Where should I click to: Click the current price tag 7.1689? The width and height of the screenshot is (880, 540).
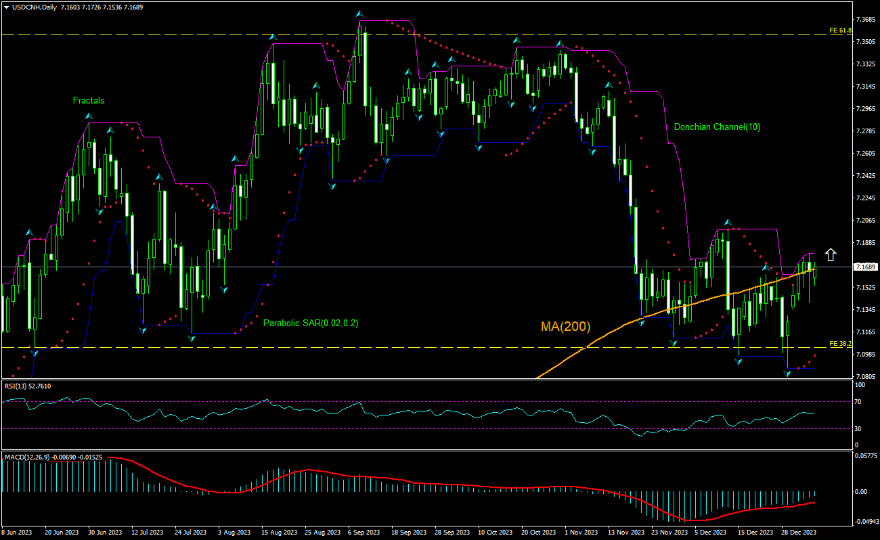point(866,268)
